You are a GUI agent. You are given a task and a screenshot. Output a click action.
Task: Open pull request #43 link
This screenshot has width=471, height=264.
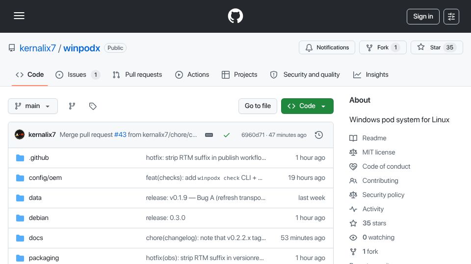120,135
